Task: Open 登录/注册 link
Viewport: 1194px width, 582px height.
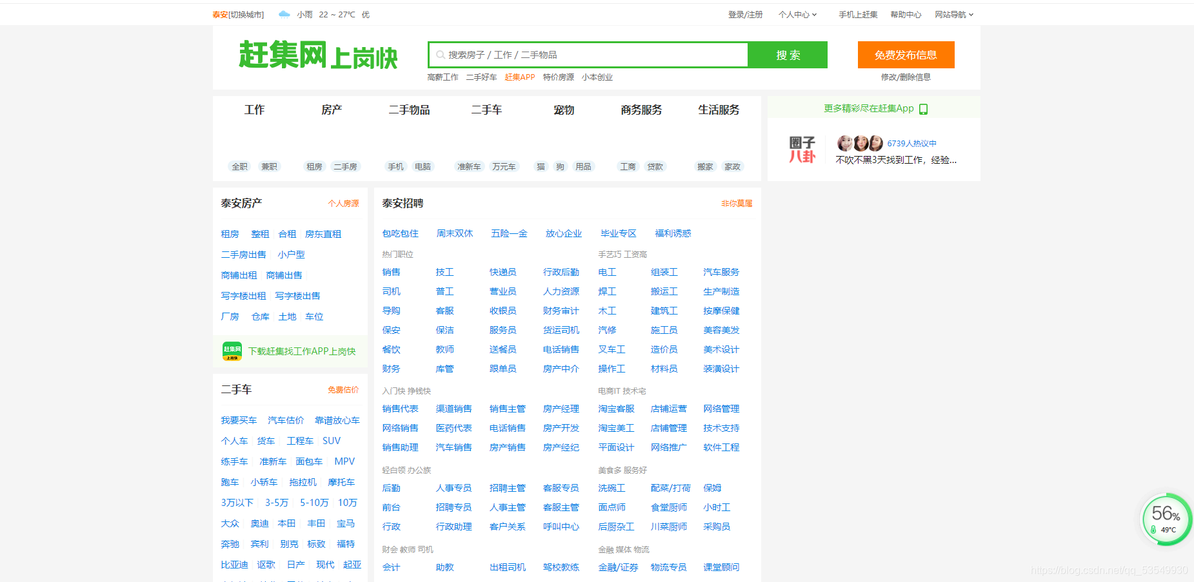Action: [745, 14]
